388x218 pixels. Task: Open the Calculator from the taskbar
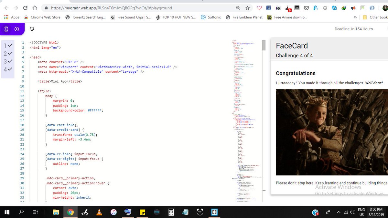point(171,212)
